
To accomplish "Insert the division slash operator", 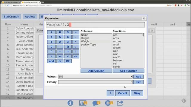I will 76,47.
